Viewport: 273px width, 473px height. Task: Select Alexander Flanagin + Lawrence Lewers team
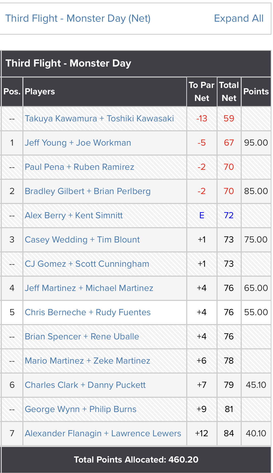pyautogui.click(x=103, y=433)
